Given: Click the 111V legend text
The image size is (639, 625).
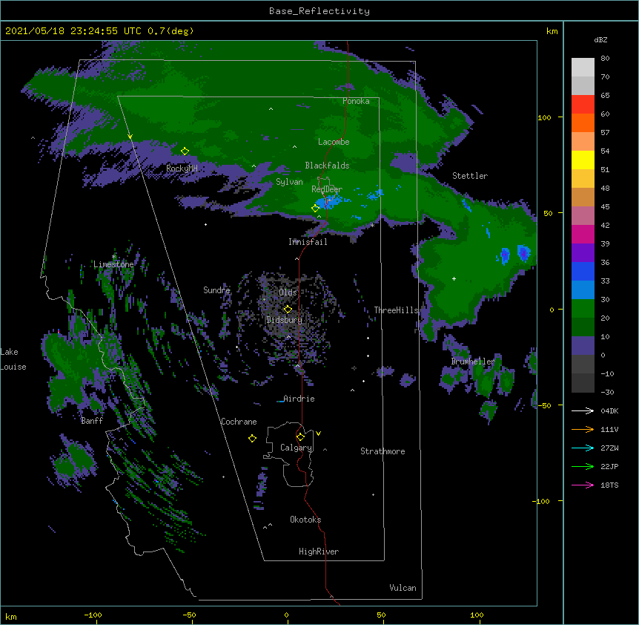Looking at the screenshot, I should click(609, 430).
